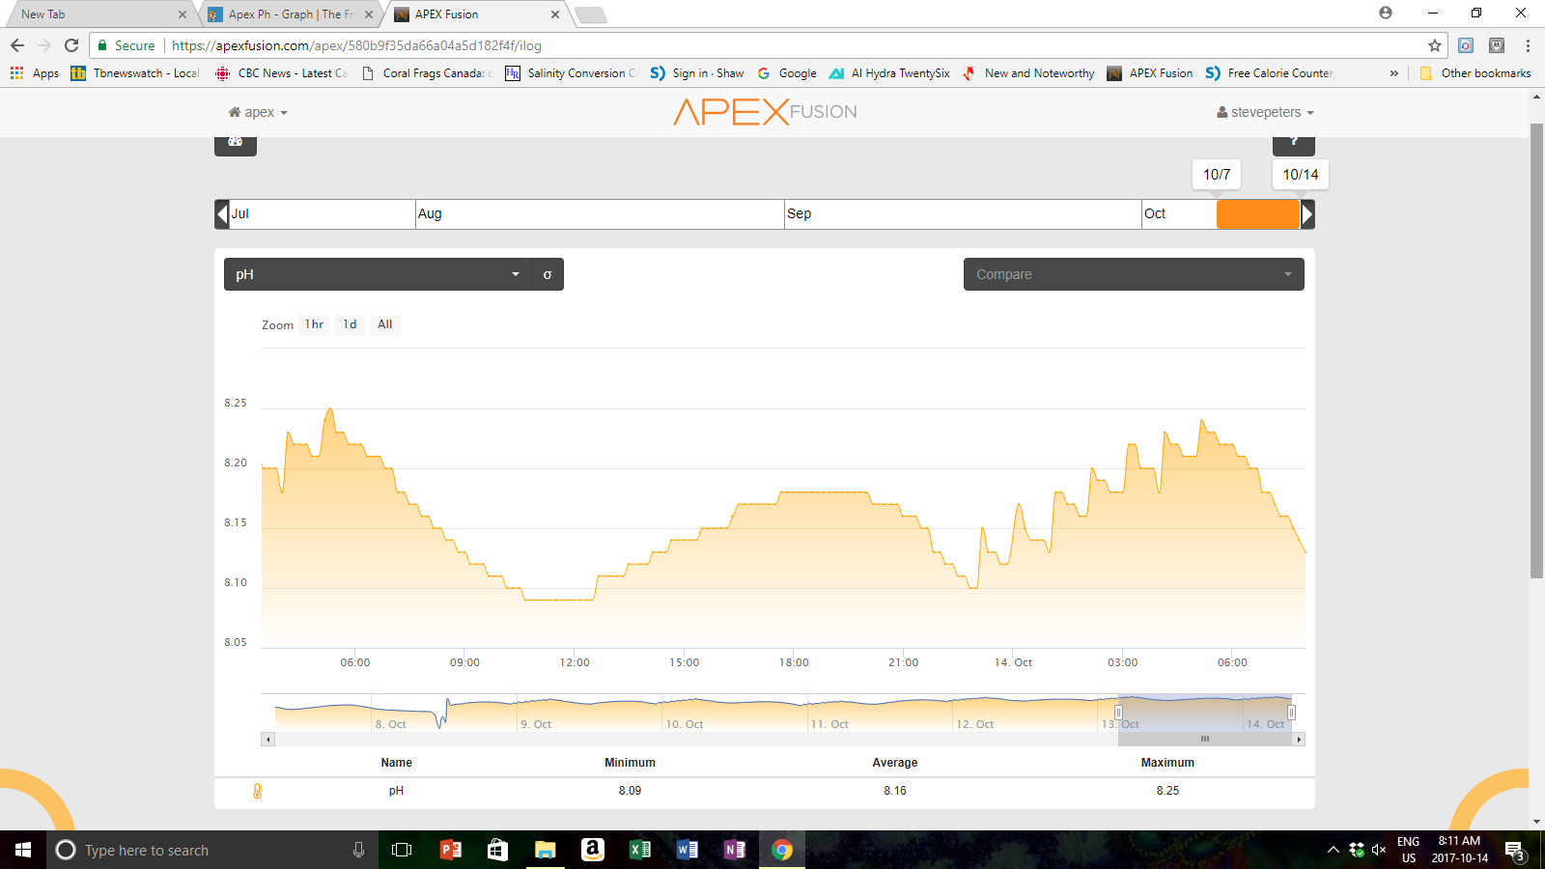The image size is (1545, 869).
Task: Open File Explorer from taskbar
Action: (x=545, y=850)
